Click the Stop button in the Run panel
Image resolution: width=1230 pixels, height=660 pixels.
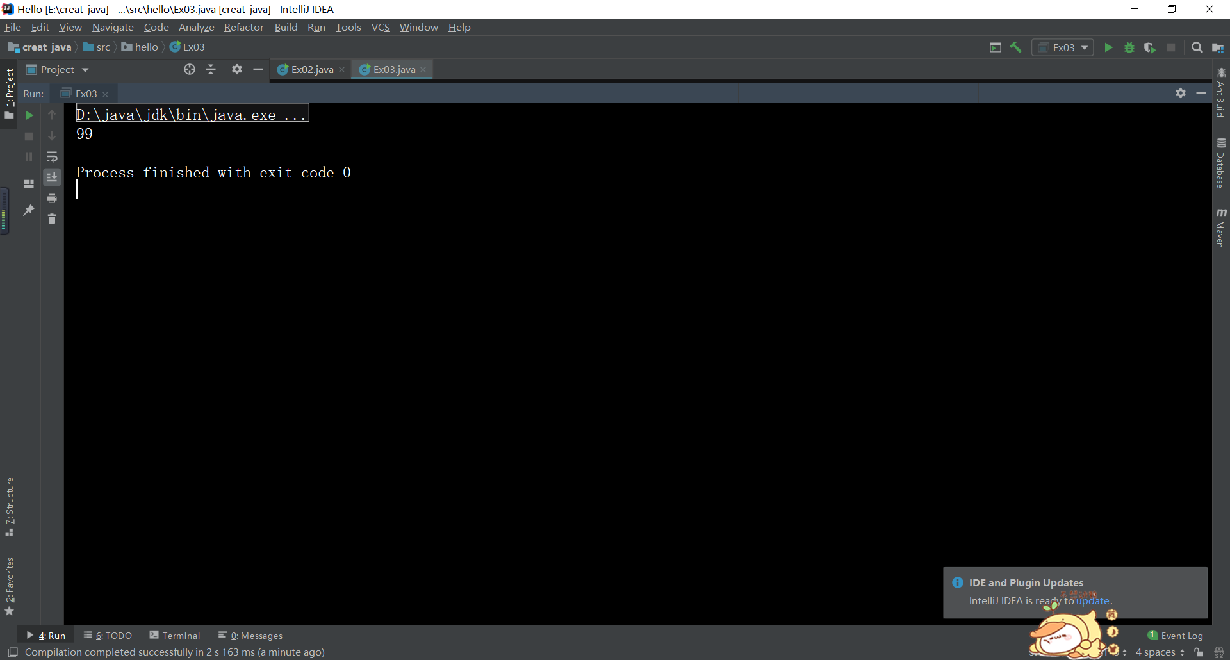[29, 136]
